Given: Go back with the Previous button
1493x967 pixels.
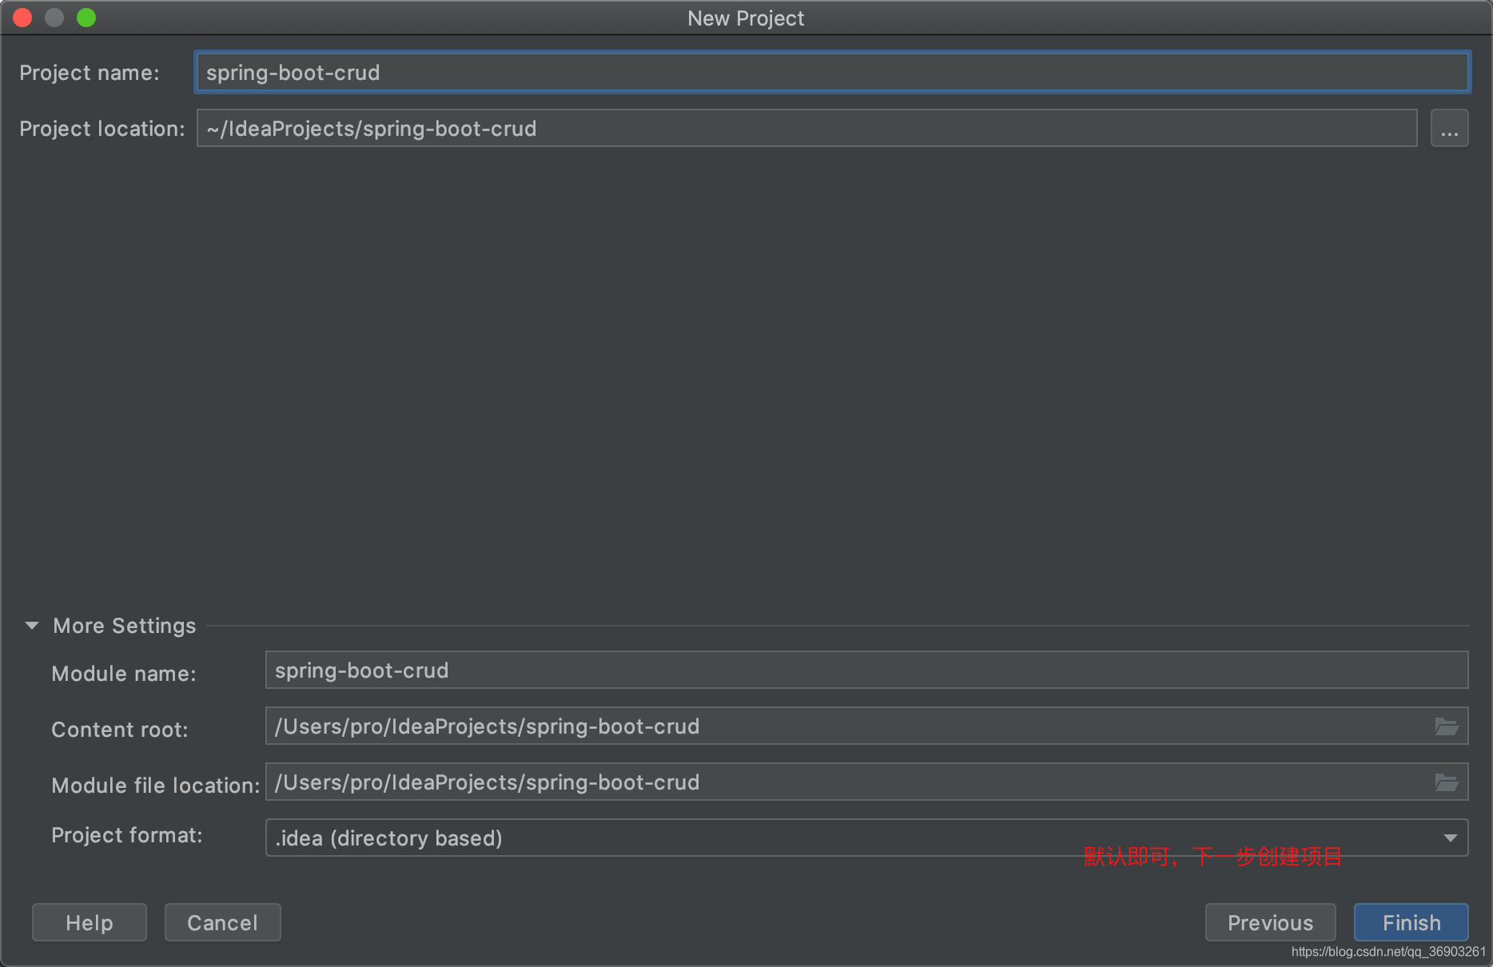Looking at the screenshot, I should [x=1270, y=923].
